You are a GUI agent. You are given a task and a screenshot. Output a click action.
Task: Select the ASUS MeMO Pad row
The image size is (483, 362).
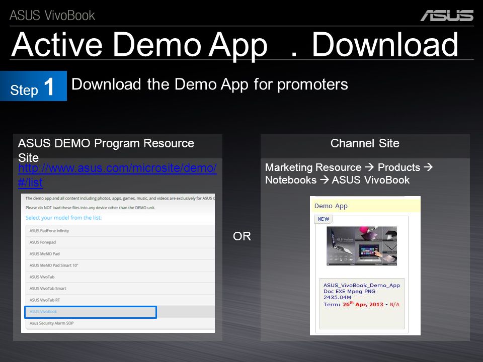pyautogui.click(x=120, y=253)
